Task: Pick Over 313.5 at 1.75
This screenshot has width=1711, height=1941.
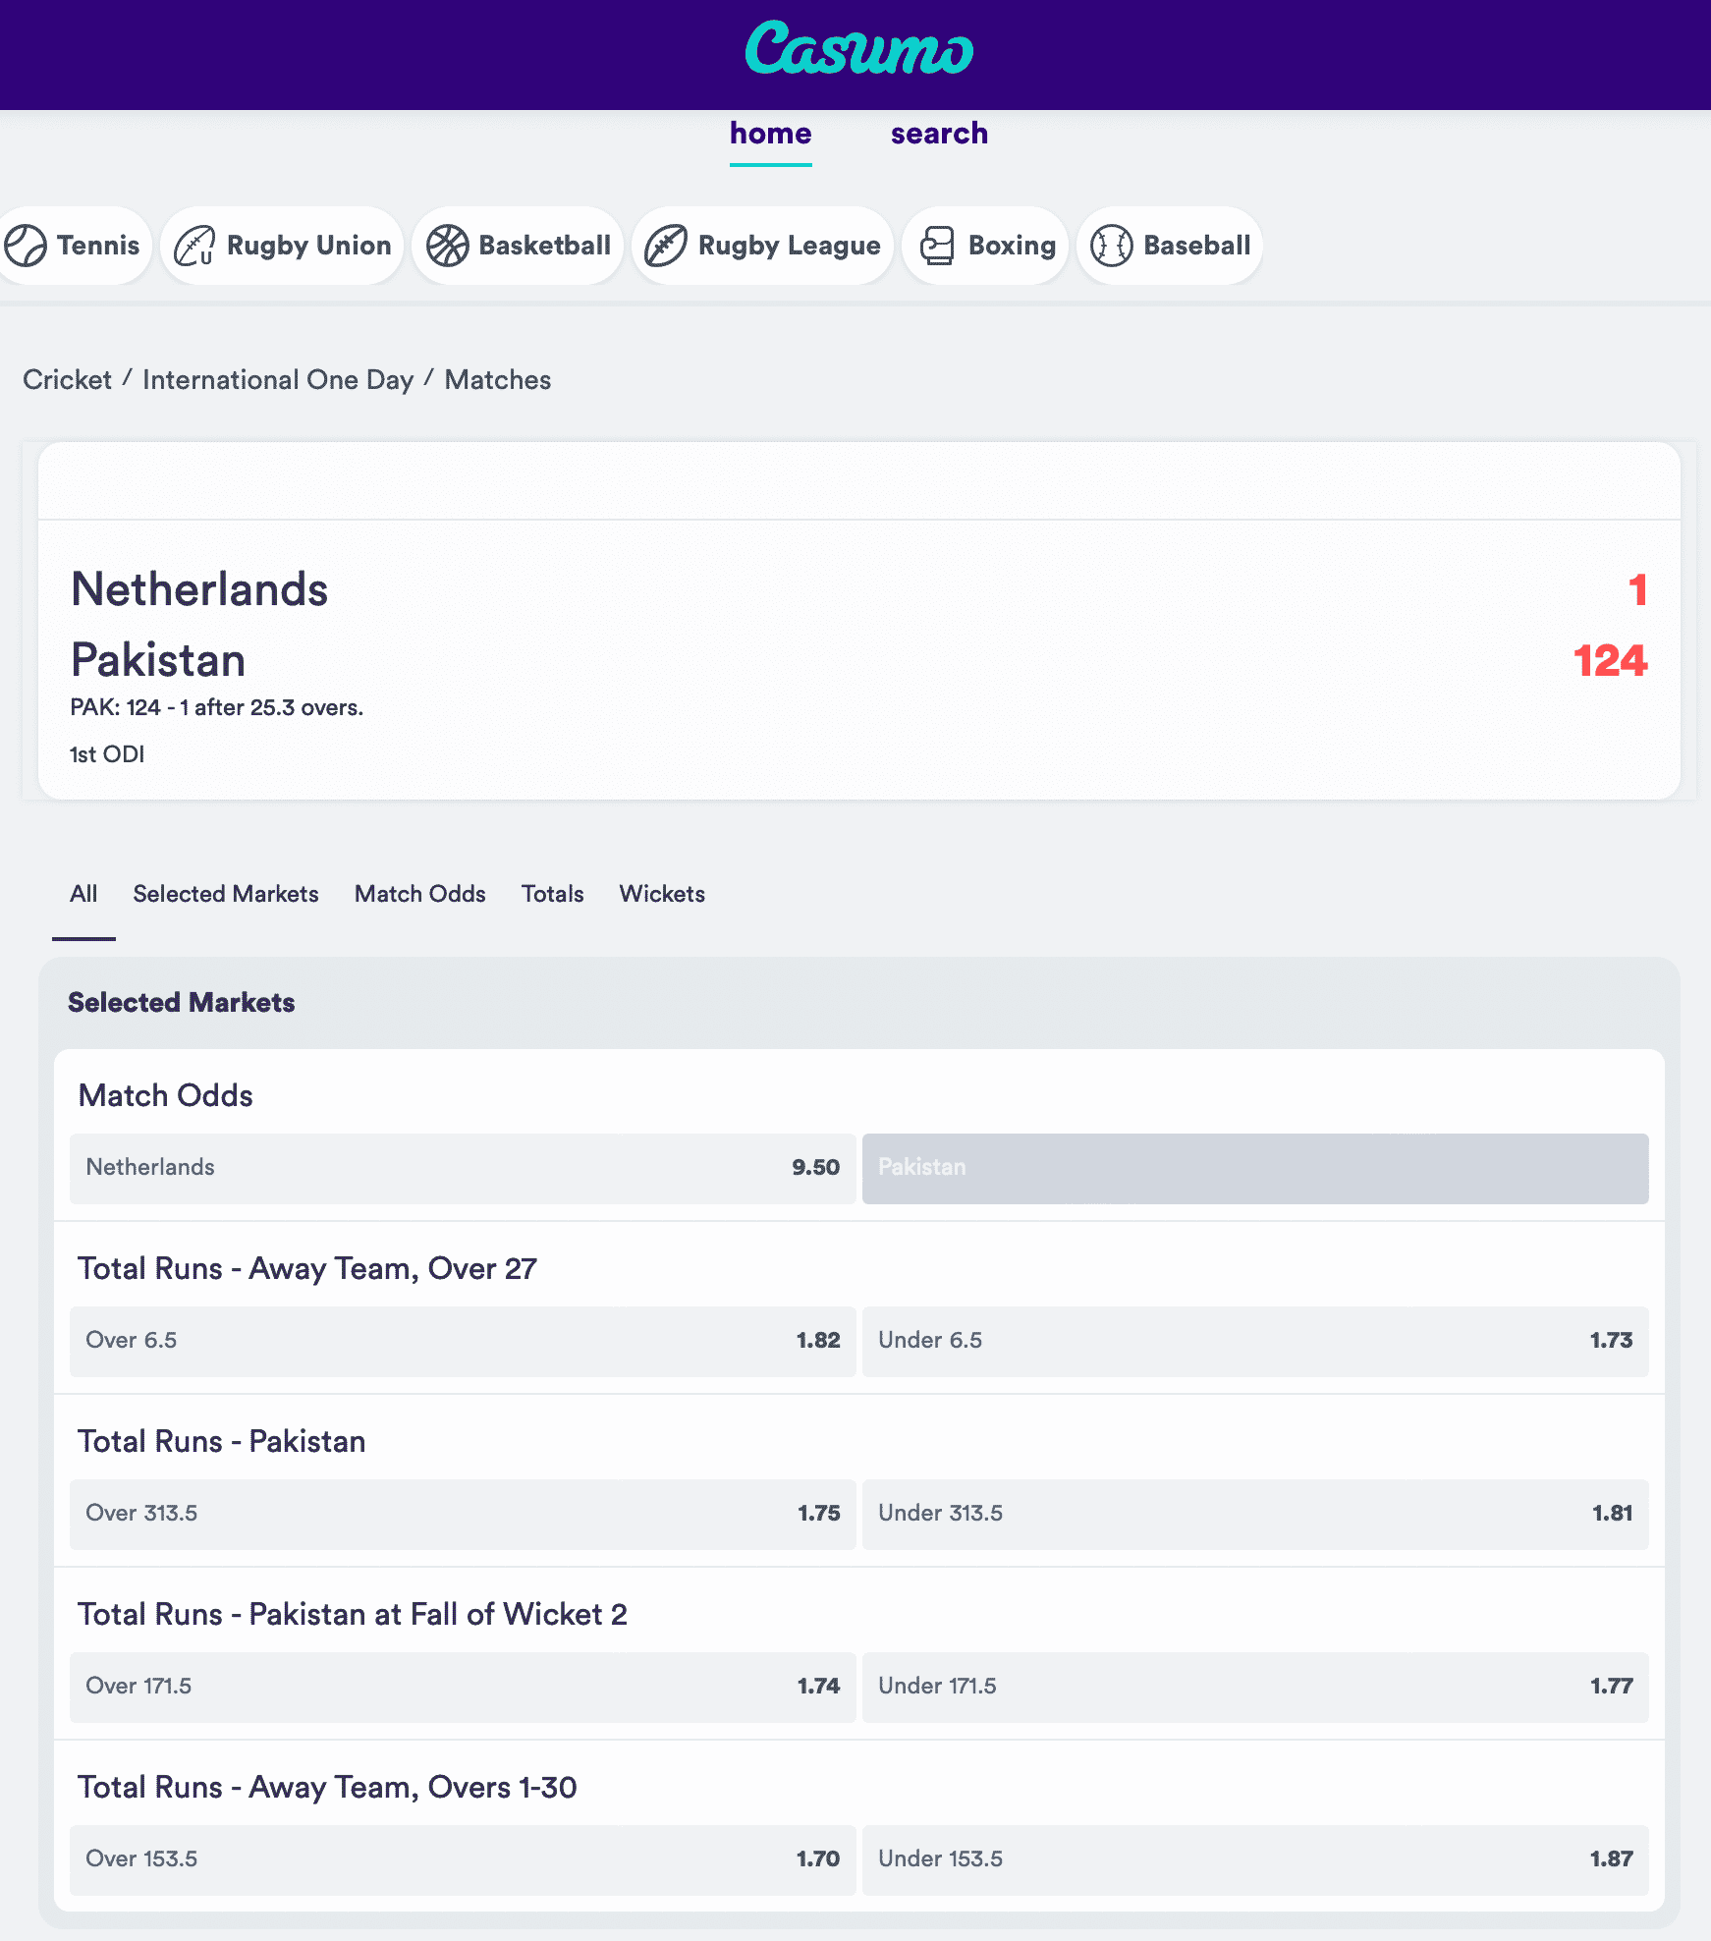Action: pos(463,1514)
